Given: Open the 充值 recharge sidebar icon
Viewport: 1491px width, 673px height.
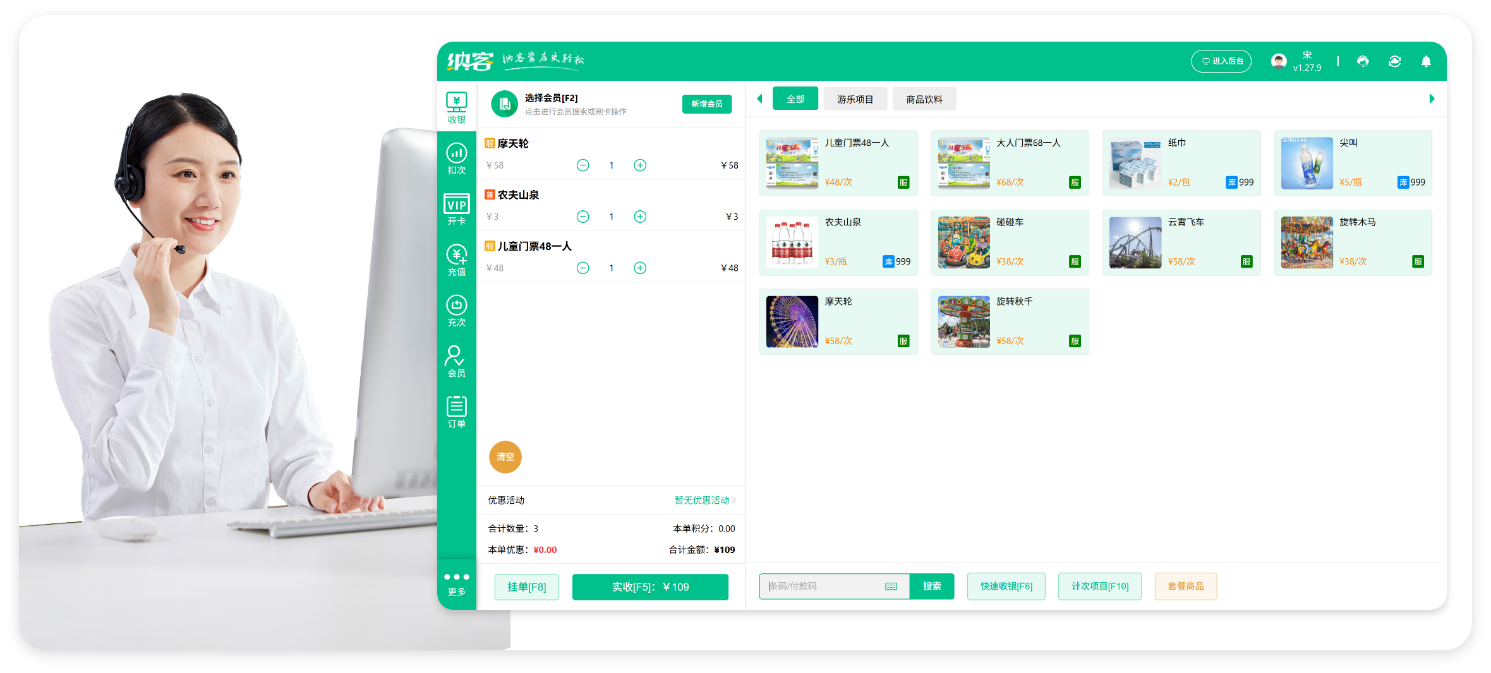Looking at the screenshot, I should click(456, 260).
